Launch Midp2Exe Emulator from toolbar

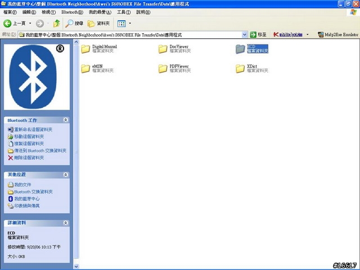pyautogui.click(x=338, y=35)
